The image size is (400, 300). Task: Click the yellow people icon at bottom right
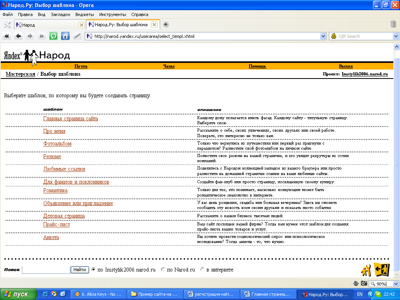click(366, 270)
